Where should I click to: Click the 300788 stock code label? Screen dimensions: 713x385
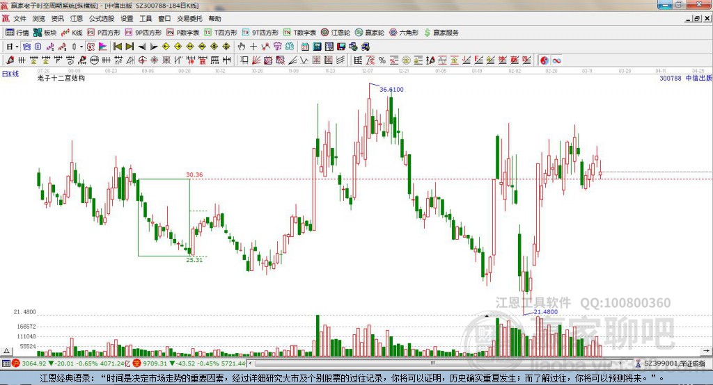(x=671, y=78)
